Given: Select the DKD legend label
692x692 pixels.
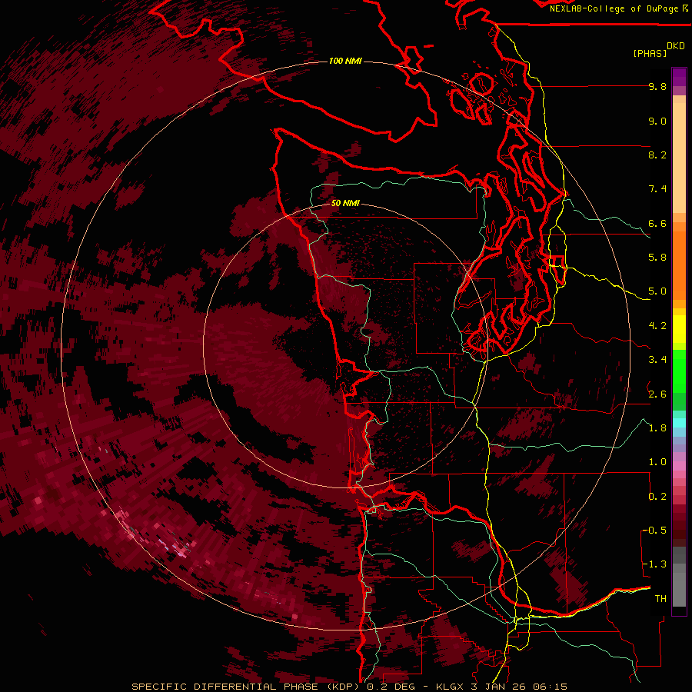Looking at the screenshot, I should coord(676,46).
